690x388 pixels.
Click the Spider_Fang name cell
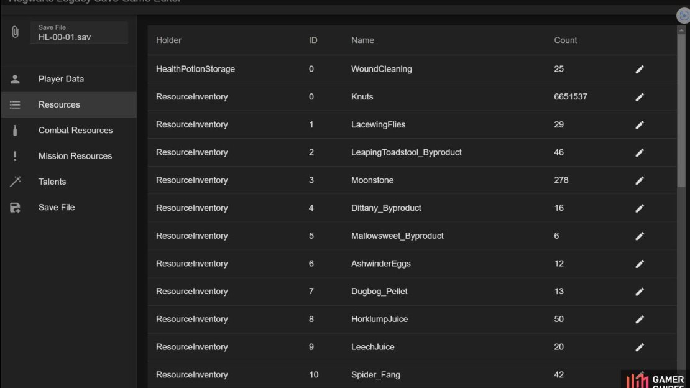click(376, 375)
